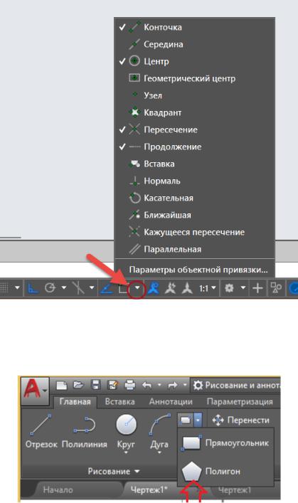
Task: Toggle the polar tracking status icon
Action: coord(50,288)
